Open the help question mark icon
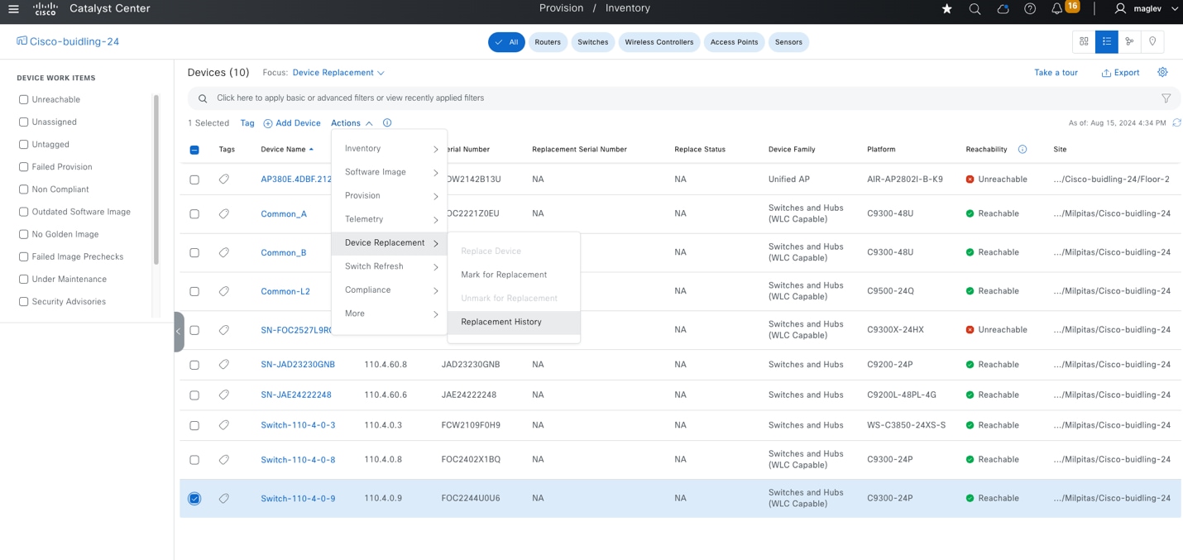This screenshot has width=1183, height=560. [x=1030, y=9]
